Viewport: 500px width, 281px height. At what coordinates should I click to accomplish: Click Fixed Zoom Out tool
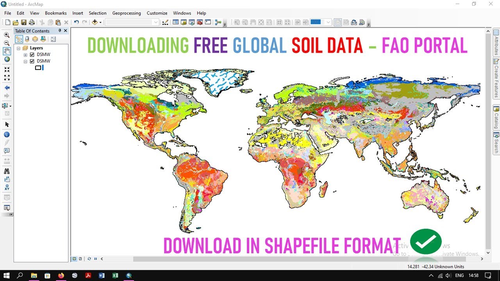(7, 78)
